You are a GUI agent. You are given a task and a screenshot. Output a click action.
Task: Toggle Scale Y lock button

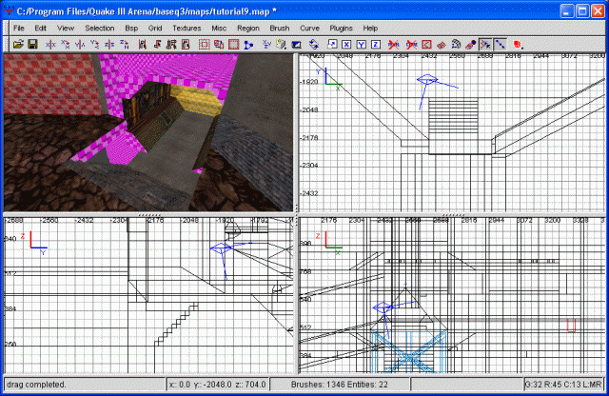(x=361, y=45)
